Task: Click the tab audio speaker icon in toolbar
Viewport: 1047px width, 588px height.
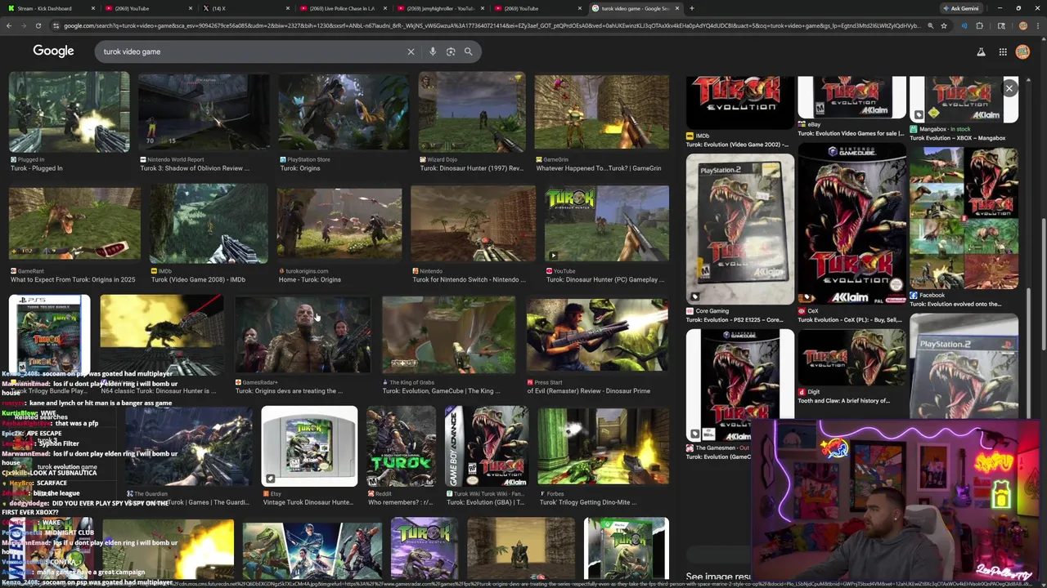Action: 964,25
